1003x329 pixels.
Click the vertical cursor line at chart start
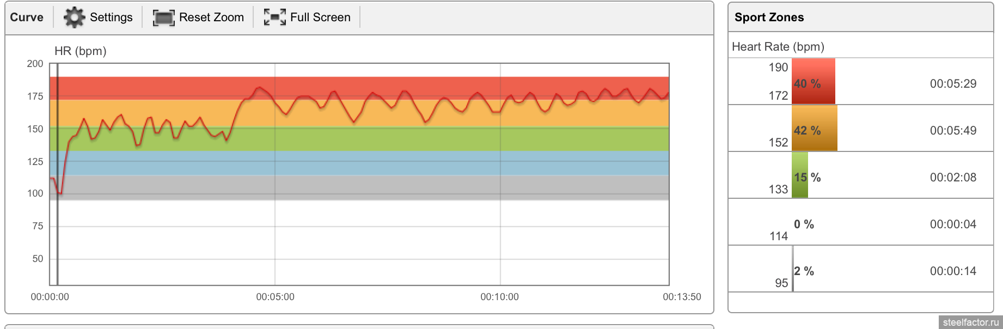(58, 240)
